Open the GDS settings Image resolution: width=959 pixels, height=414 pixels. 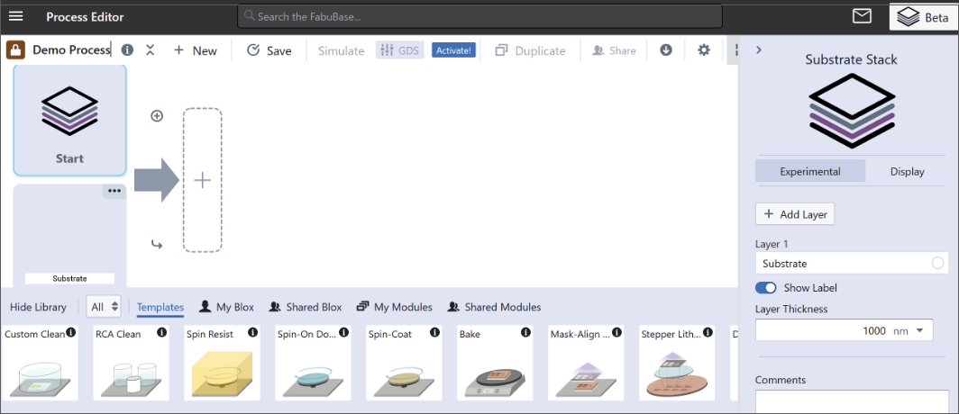pos(399,50)
